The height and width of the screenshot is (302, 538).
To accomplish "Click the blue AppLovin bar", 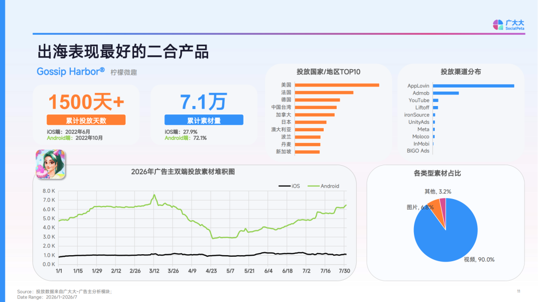I will pyautogui.click(x=474, y=86).
